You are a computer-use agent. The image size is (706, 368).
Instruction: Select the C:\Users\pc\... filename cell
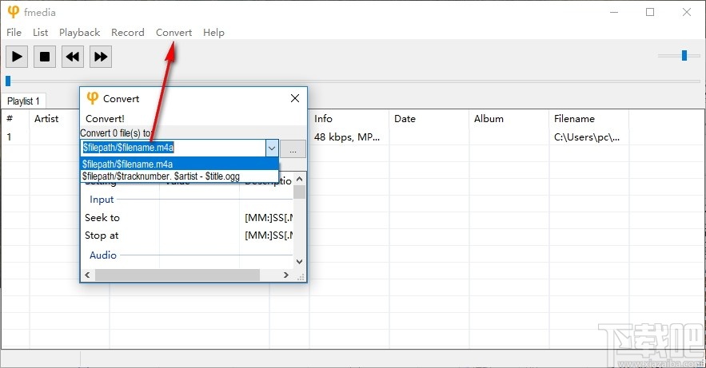coord(587,137)
